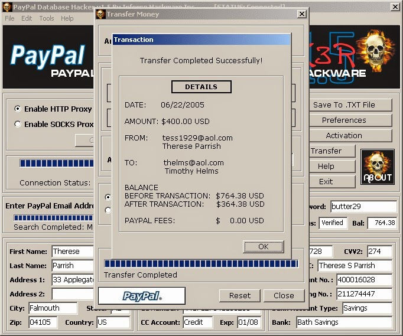The image size is (403, 336).
Task: Close the main PayPal Database Hacker window
Action: click(x=395, y=6)
